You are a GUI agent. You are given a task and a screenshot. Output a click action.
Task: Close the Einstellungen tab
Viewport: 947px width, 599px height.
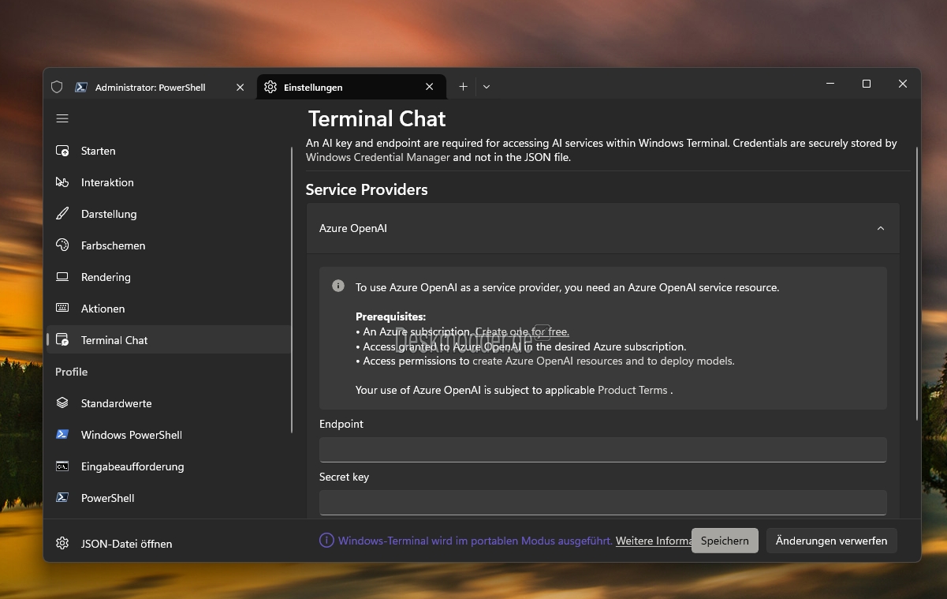(430, 87)
